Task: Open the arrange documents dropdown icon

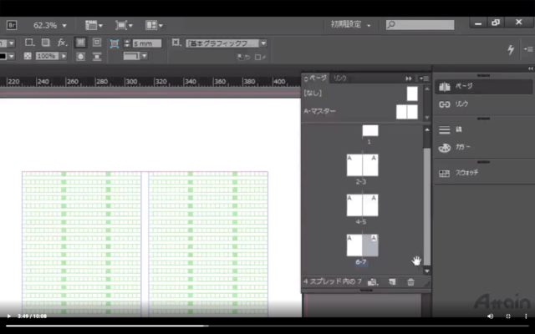Action: coord(154,25)
